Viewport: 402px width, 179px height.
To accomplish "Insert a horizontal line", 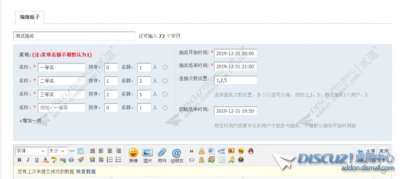I will coord(72,151).
